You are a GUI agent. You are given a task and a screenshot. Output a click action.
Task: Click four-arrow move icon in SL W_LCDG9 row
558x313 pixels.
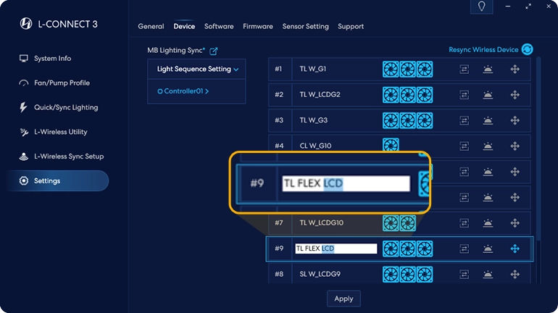(515, 274)
